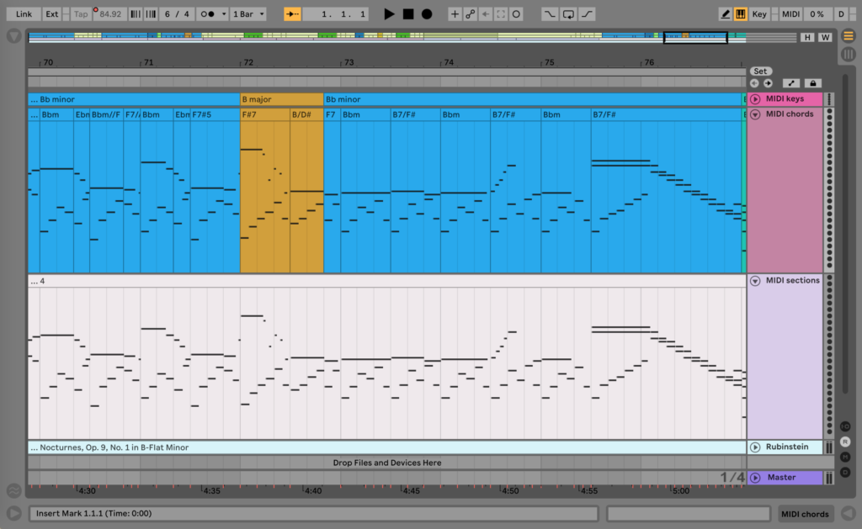
Task: Click the 4:45 mark in the time ruler
Action: (410, 490)
